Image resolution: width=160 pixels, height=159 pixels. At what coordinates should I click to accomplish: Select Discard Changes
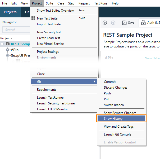[x=121, y=88]
